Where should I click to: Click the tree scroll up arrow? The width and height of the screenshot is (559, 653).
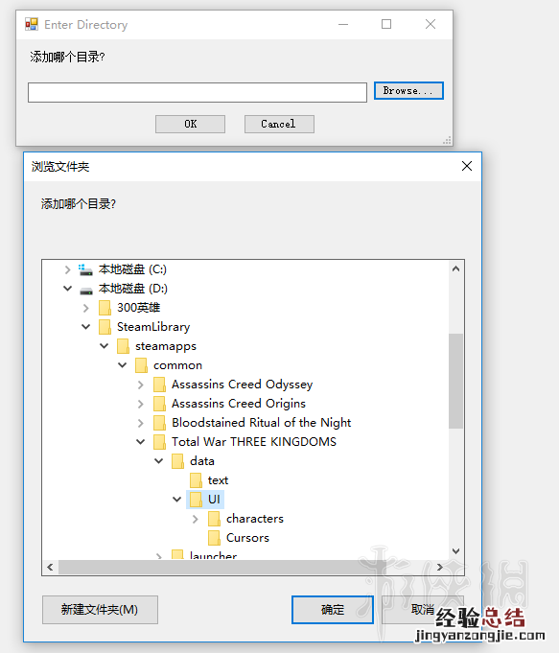(x=456, y=269)
